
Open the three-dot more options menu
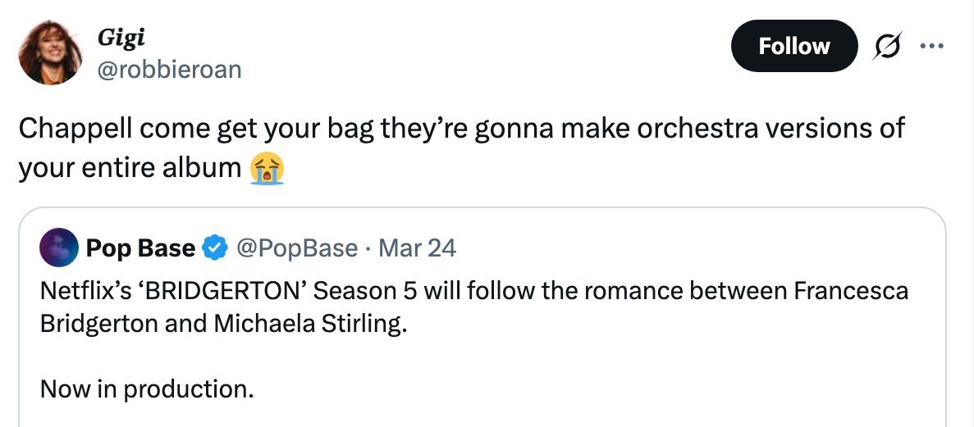coord(933,46)
